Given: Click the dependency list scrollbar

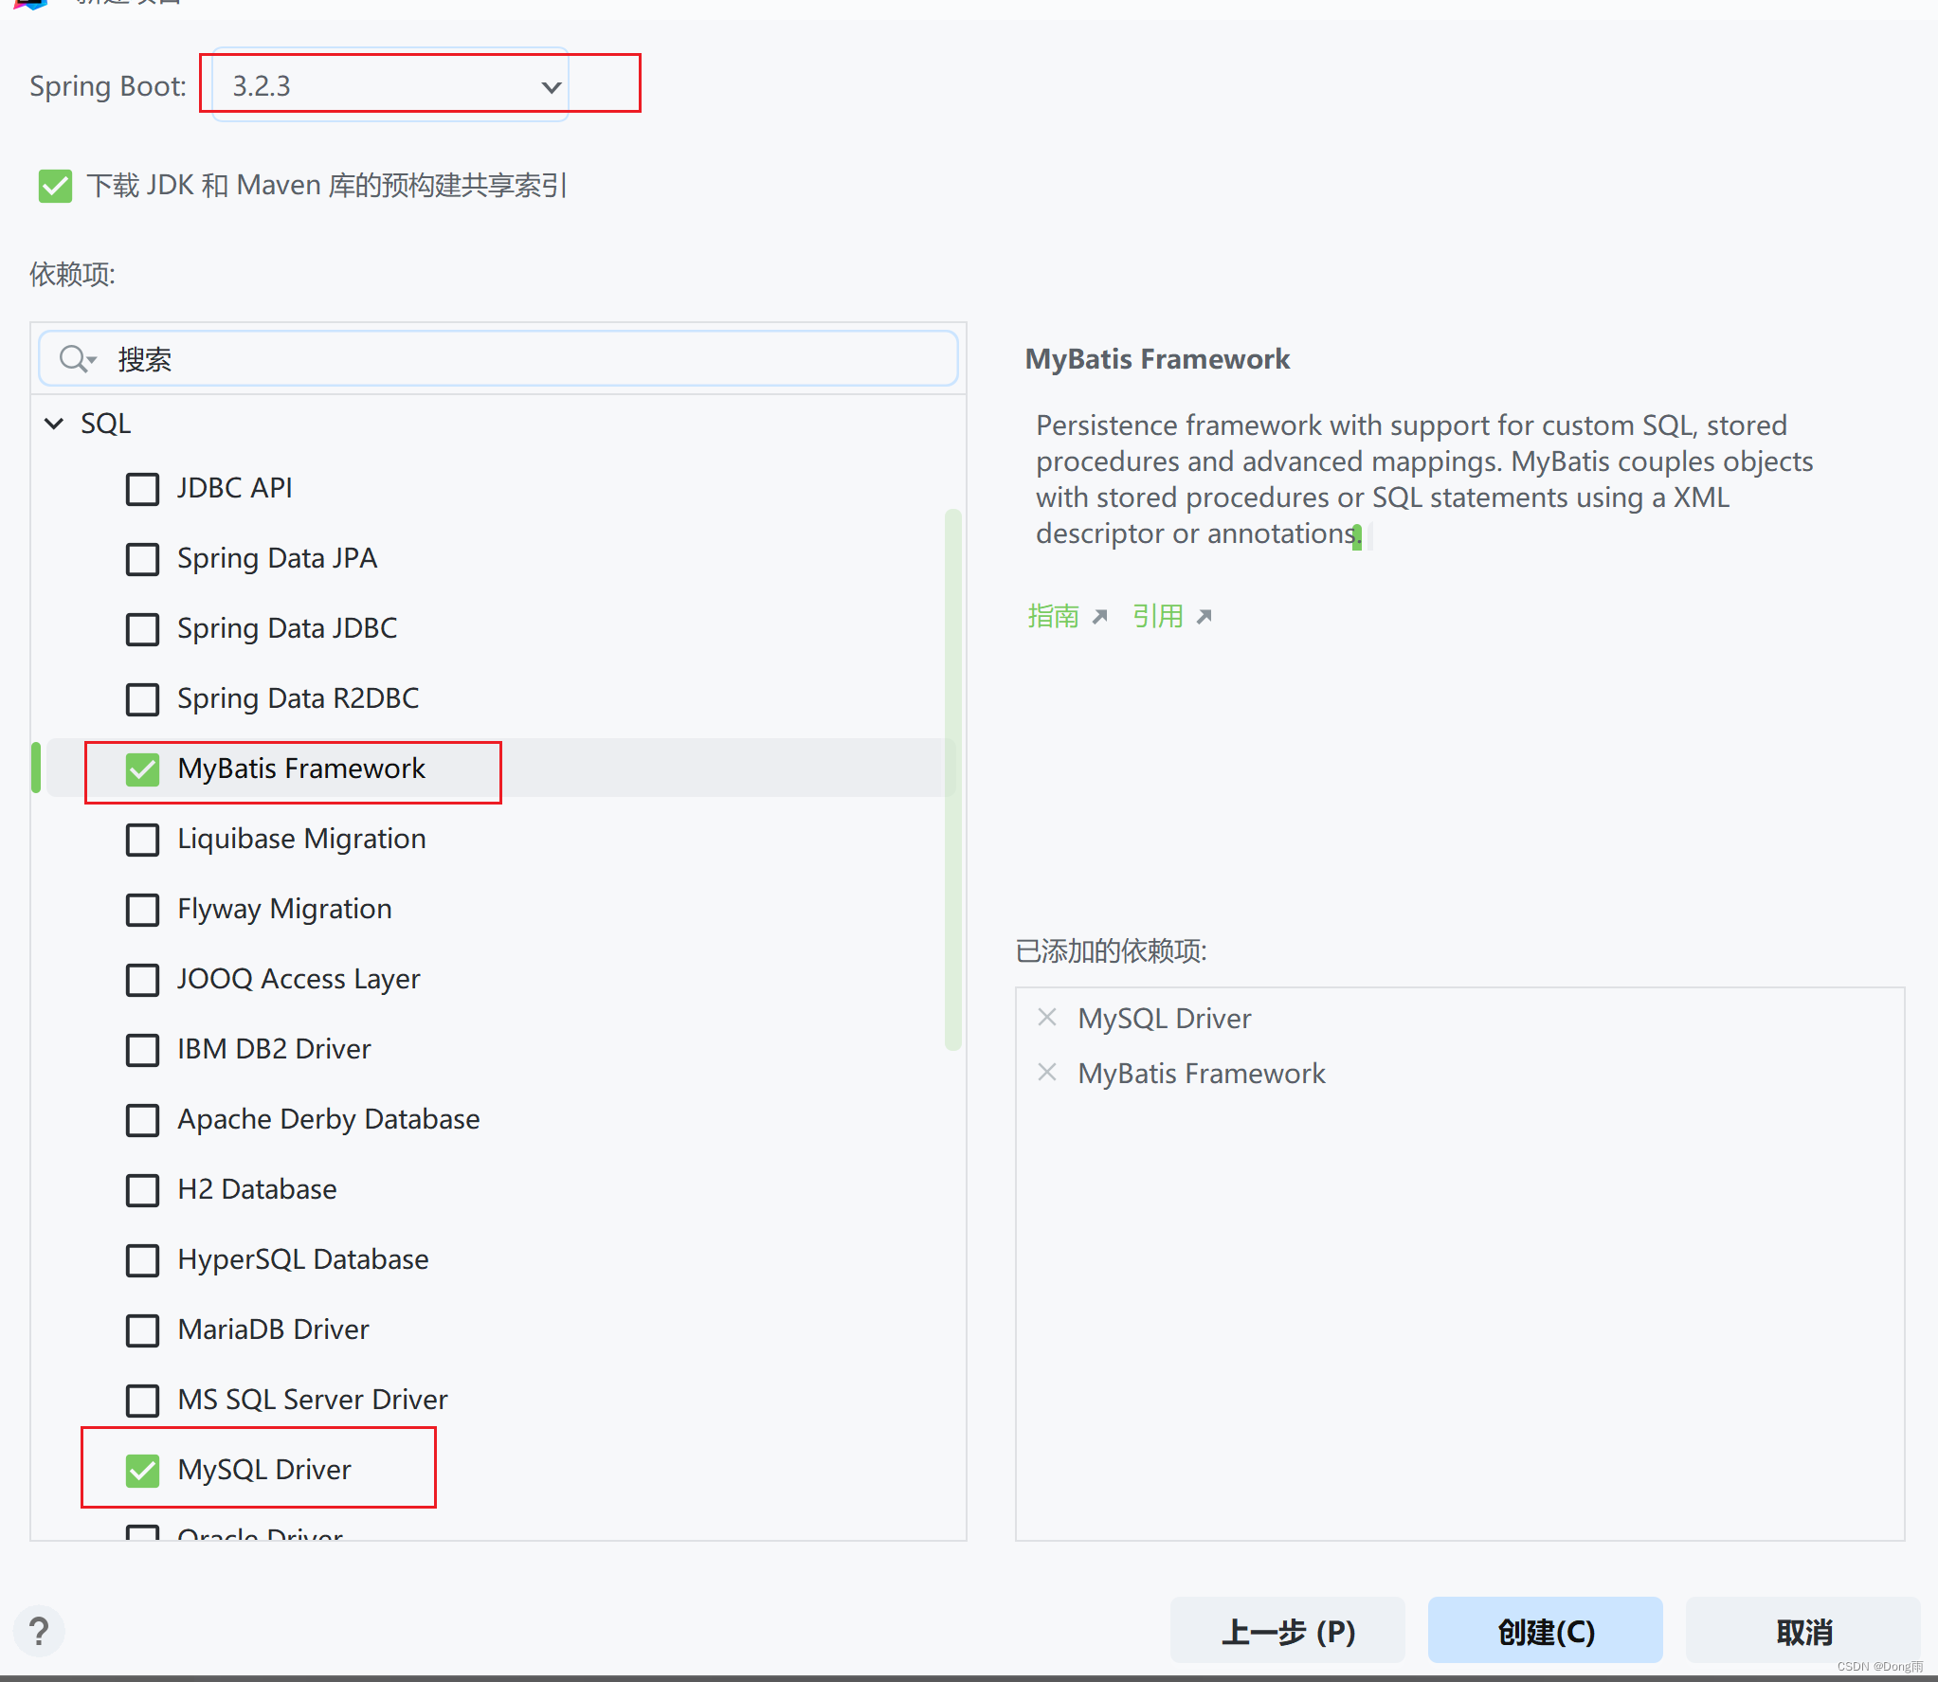Looking at the screenshot, I should 952,777.
